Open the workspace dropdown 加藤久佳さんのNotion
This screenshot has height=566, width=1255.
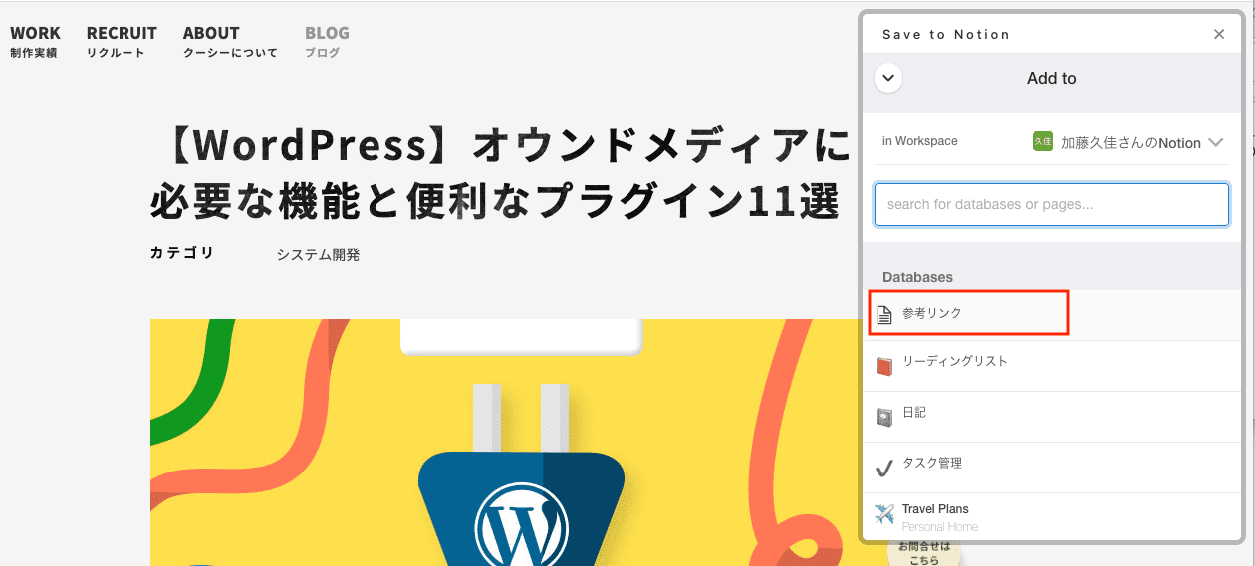(x=1128, y=142)
